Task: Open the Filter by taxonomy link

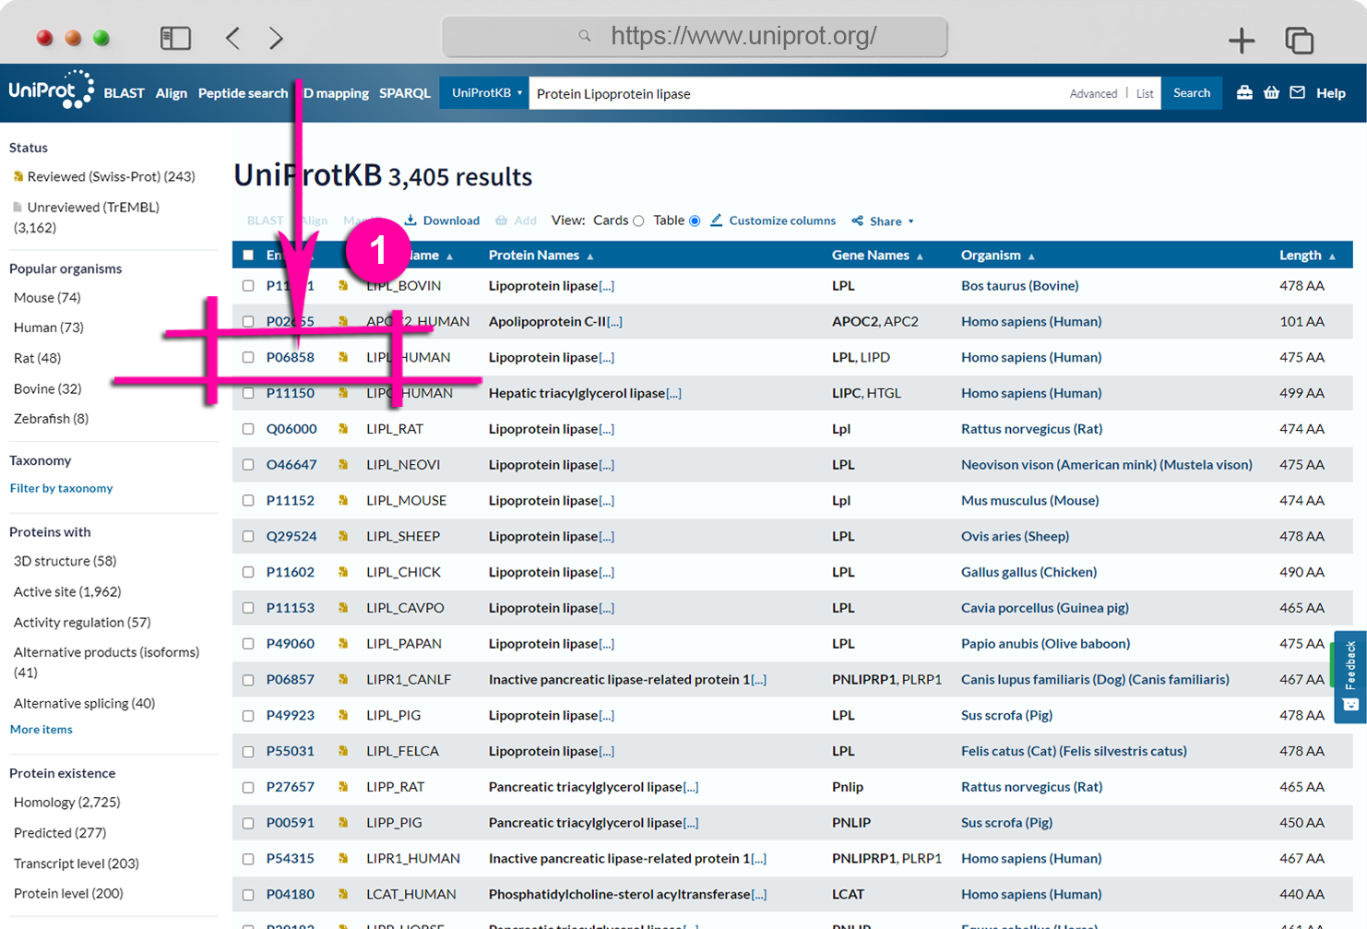Action: (61, 488)
